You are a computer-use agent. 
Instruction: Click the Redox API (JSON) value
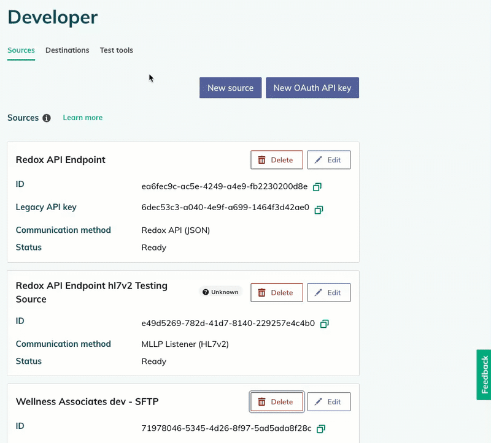point(176,230)
